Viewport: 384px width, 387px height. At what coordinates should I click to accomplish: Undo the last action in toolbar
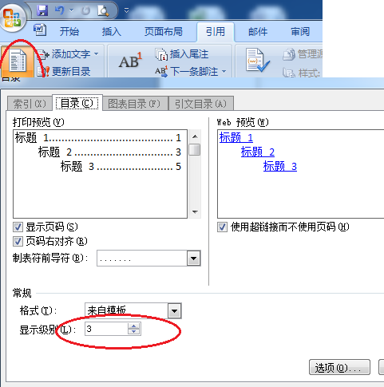[60, 10]
